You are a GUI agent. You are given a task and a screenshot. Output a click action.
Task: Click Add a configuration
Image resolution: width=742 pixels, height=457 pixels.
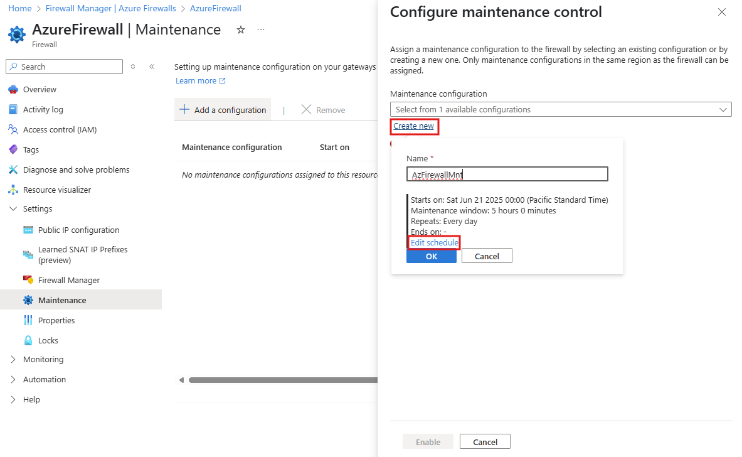(222, 109)
